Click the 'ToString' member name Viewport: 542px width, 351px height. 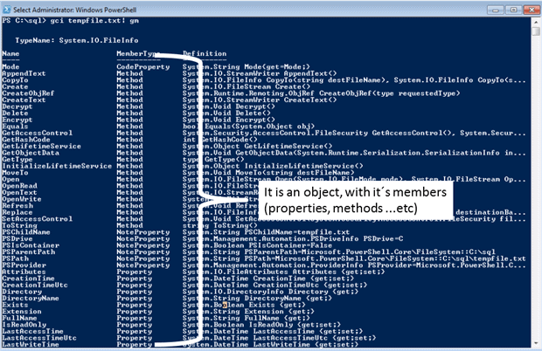(20, 225)
